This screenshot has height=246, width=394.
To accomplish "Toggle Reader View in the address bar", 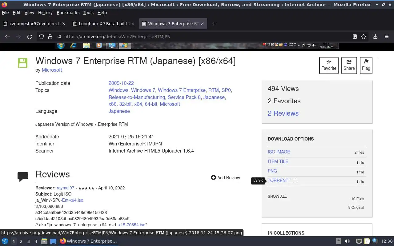I will (355, 37).
